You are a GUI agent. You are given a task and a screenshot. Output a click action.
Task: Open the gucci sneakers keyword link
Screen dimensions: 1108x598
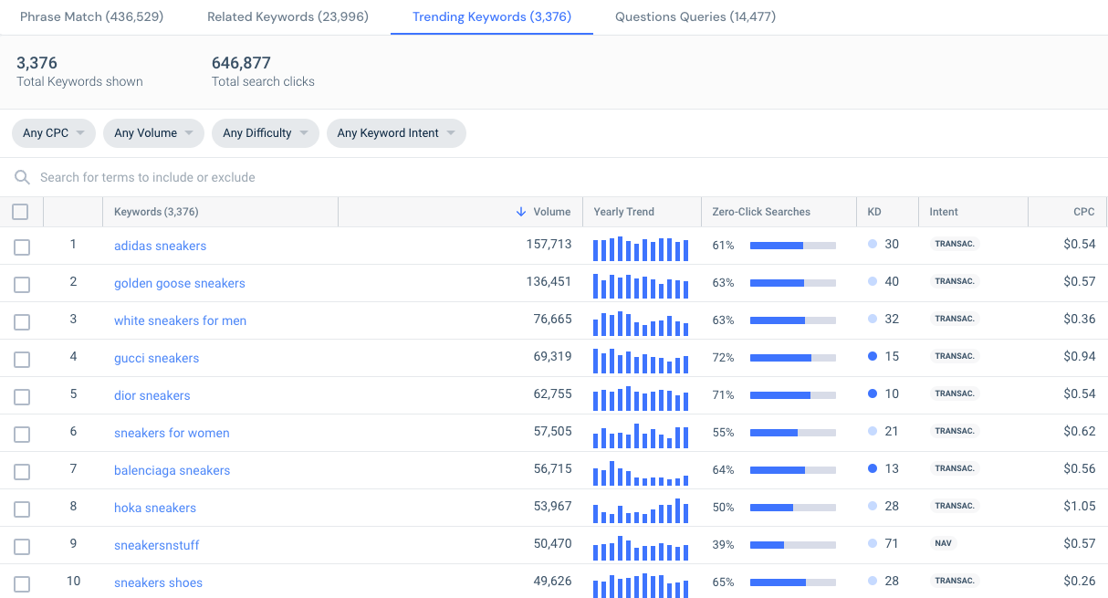click(156, 358)
